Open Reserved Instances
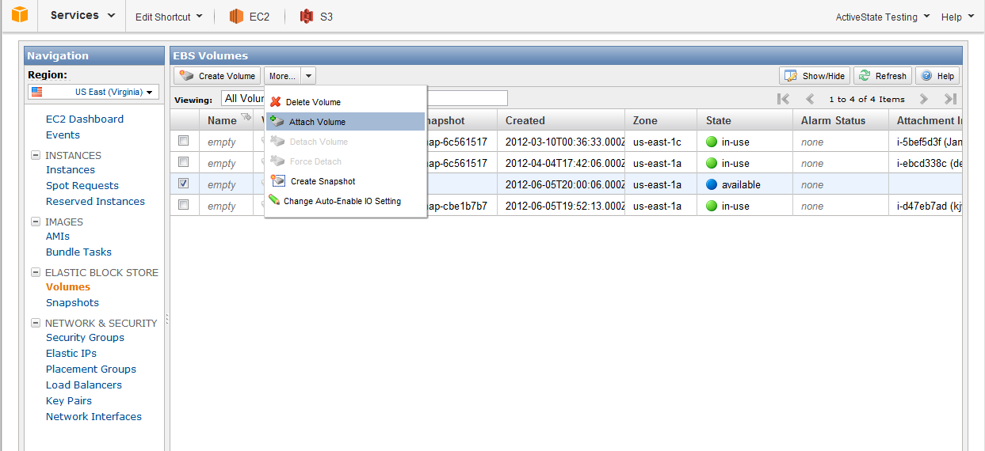 [95, 201]
